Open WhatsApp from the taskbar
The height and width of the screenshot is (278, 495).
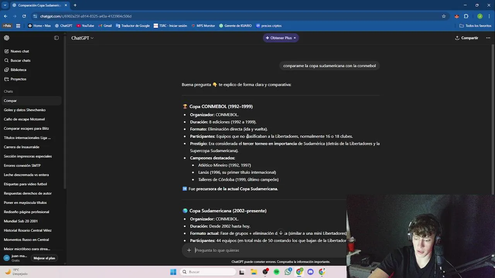click(x=288, y=272)
